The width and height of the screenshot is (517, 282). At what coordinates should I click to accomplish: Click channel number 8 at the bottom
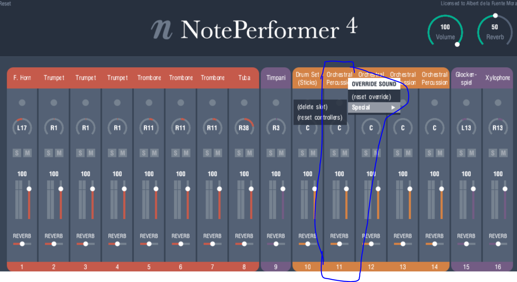point(244,267)
